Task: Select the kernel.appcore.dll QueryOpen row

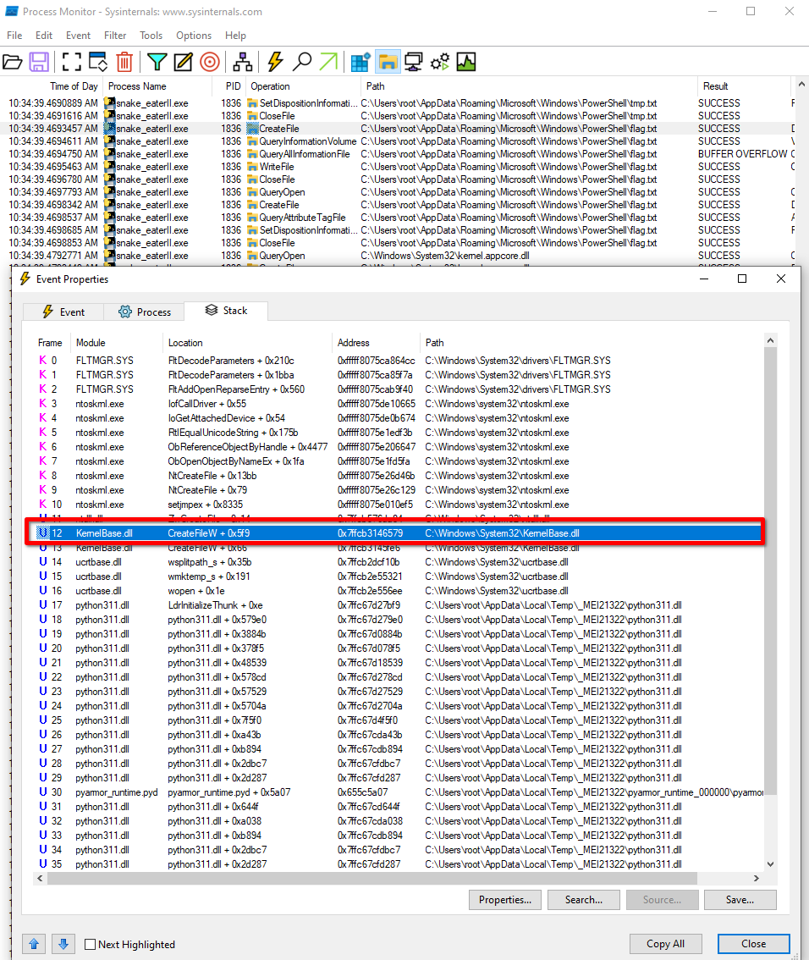Action: point(398,256)
